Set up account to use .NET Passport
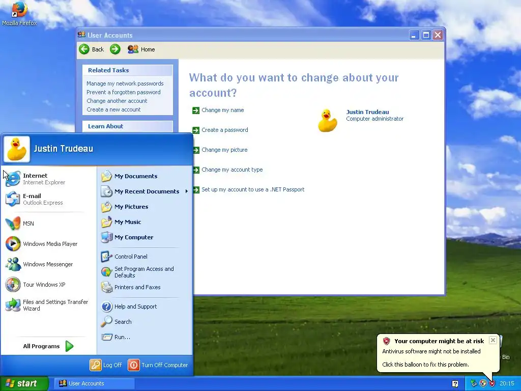This screenshot has width=521, height=391. (253, 189)
